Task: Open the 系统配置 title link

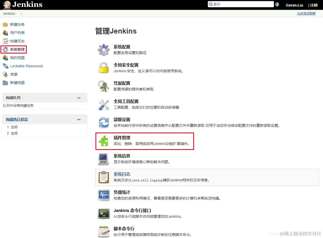Action: (122, 47)
